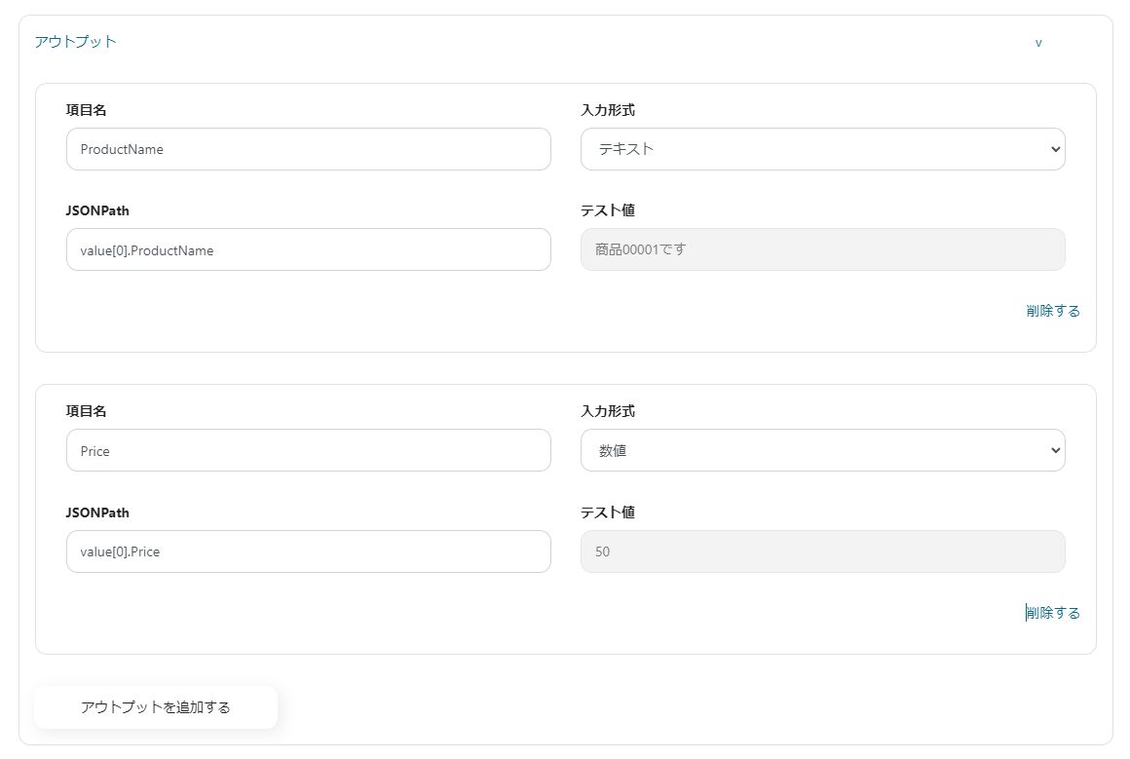Click the 入力形式 label above テキスト dropdown
The height and width of the screenshot is (759, 1130).
[x=608, y=110]
